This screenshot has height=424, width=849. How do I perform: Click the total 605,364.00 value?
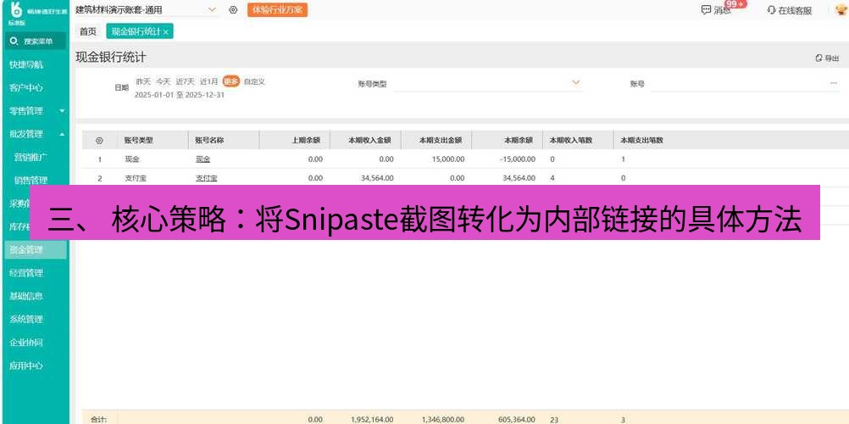point(517,420)
